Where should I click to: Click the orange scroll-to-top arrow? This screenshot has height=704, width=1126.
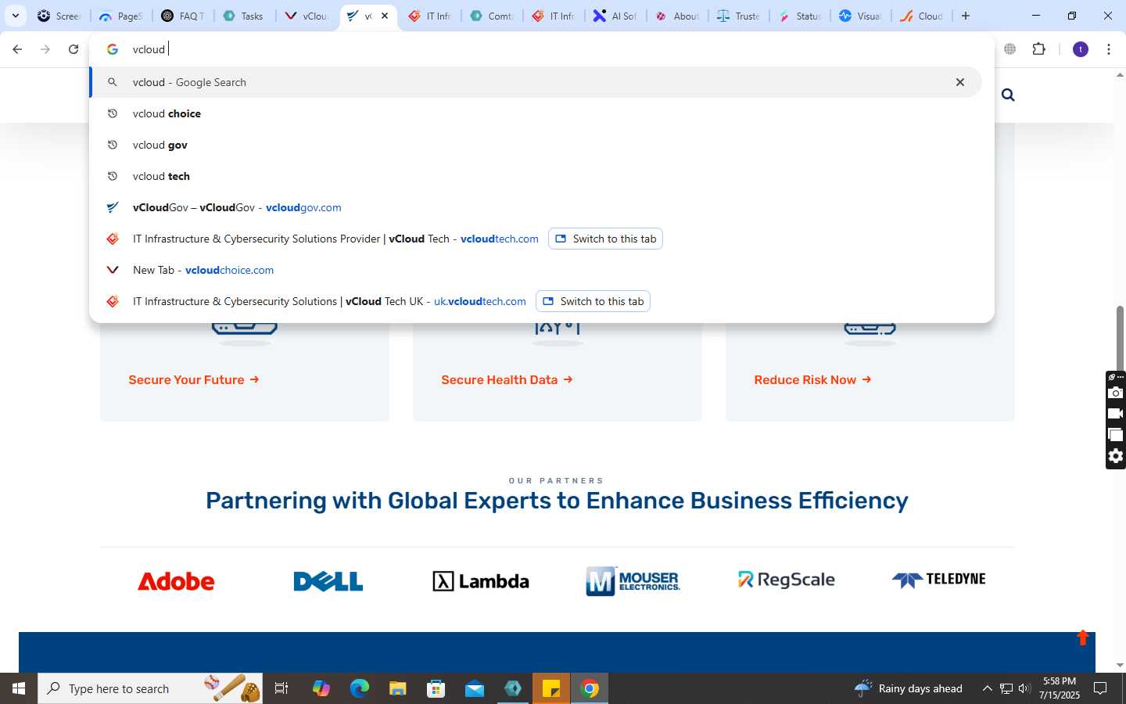[x=1083, y=638]
